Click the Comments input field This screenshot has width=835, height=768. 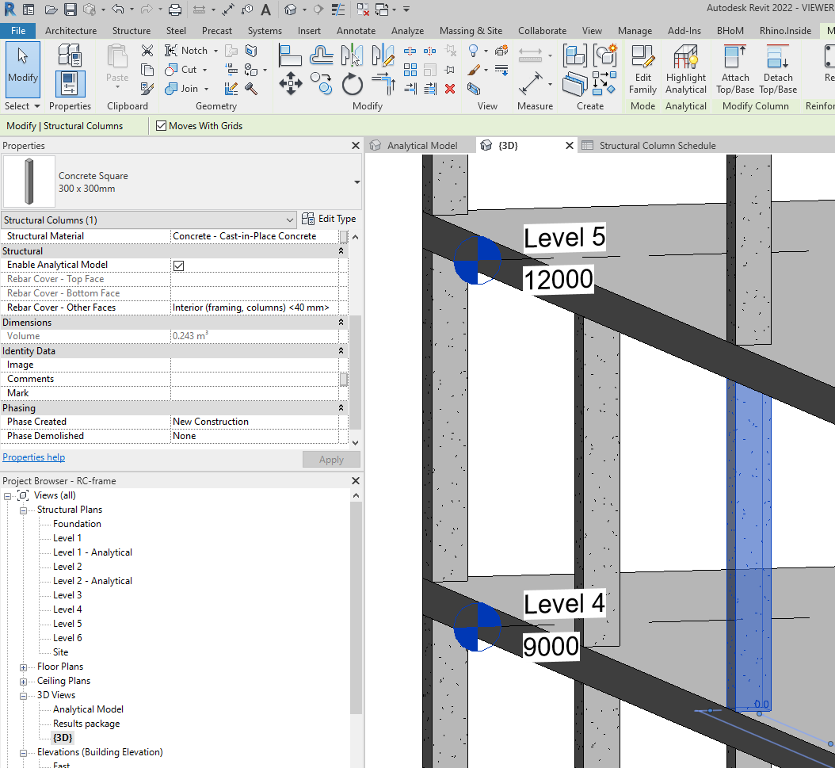point(254,378)
